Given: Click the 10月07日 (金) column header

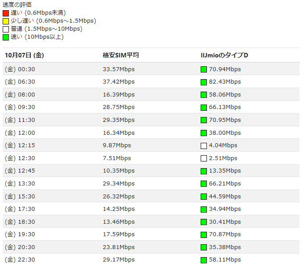Looking at the screenshot, I should [24, 56].
